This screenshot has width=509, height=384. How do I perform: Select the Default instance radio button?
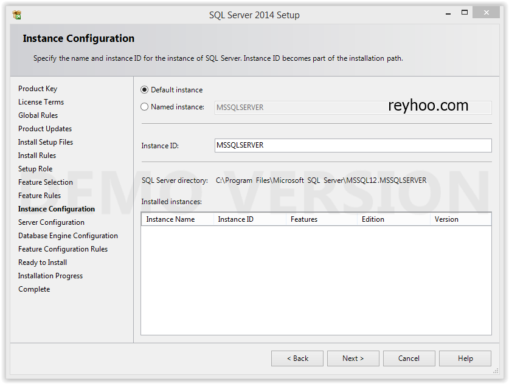[145, 90]
